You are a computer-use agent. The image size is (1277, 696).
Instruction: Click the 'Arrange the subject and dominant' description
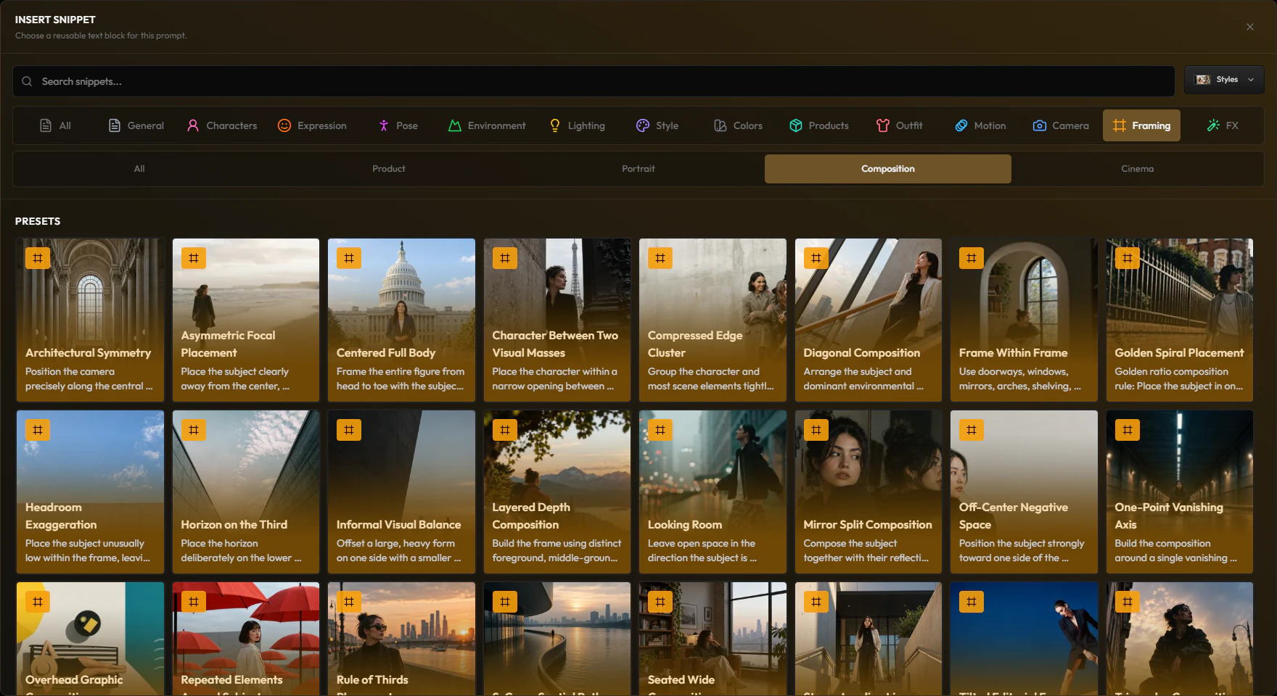click(x=863, y=378)
